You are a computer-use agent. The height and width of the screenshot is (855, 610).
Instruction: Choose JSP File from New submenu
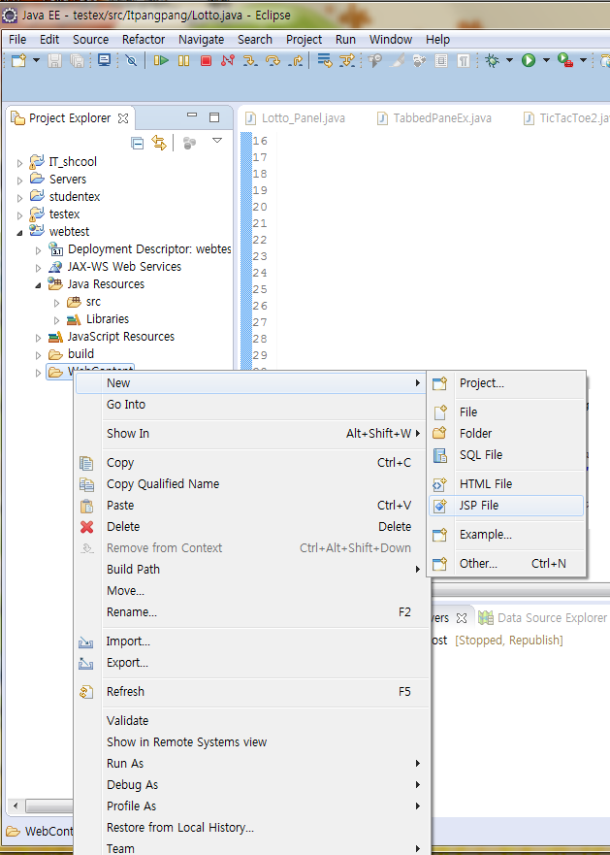[x=506, y=506]
